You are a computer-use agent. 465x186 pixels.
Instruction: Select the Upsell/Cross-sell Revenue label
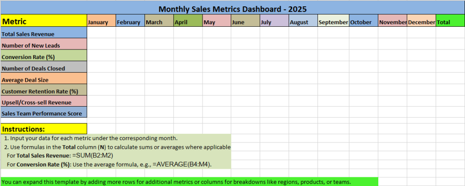tap(44, 102)
